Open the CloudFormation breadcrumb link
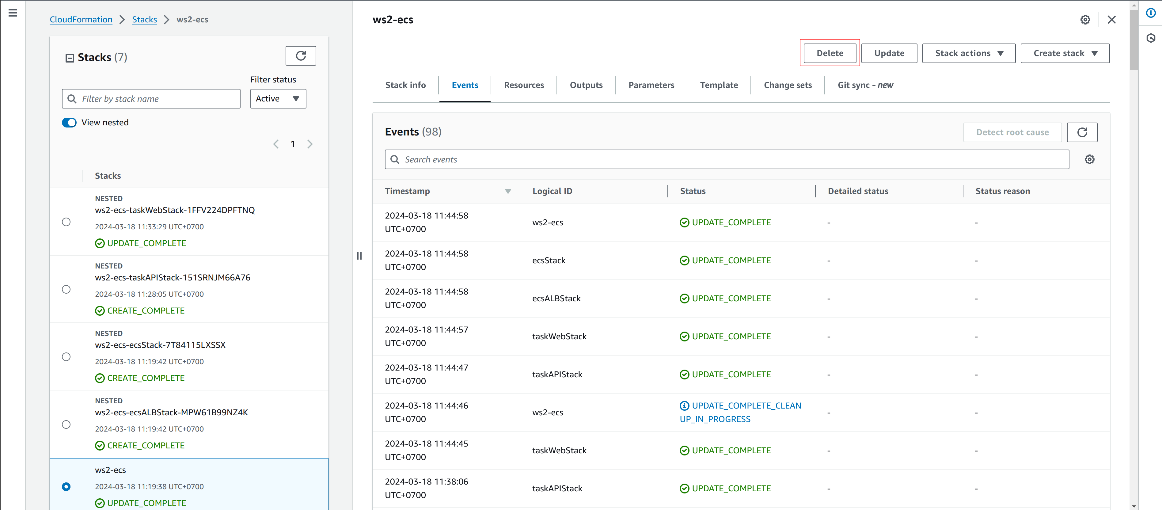 pos(81,20)
